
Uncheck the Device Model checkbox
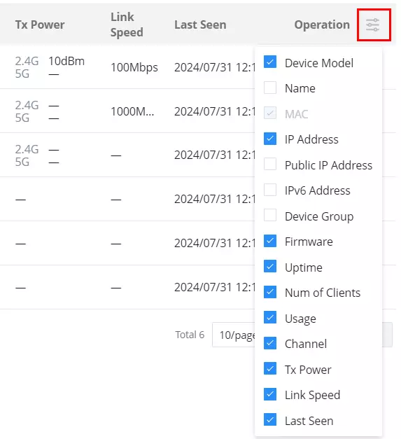pyautogui.click(x=270, y=62)
